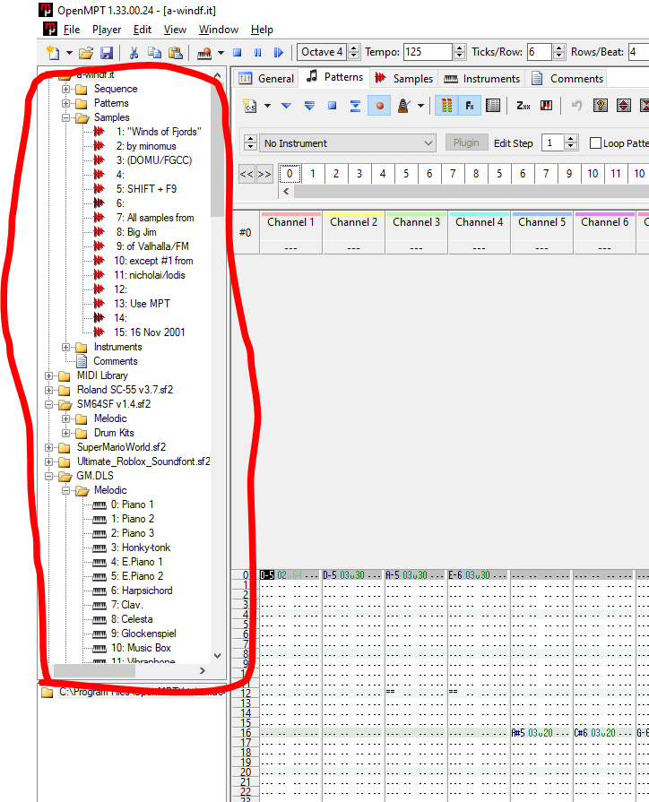Click the Edit Step spinner

[570, 142]
